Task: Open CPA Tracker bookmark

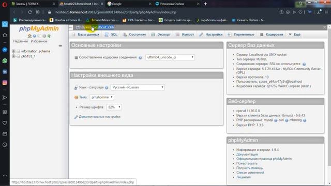Action: click(139, 20)
